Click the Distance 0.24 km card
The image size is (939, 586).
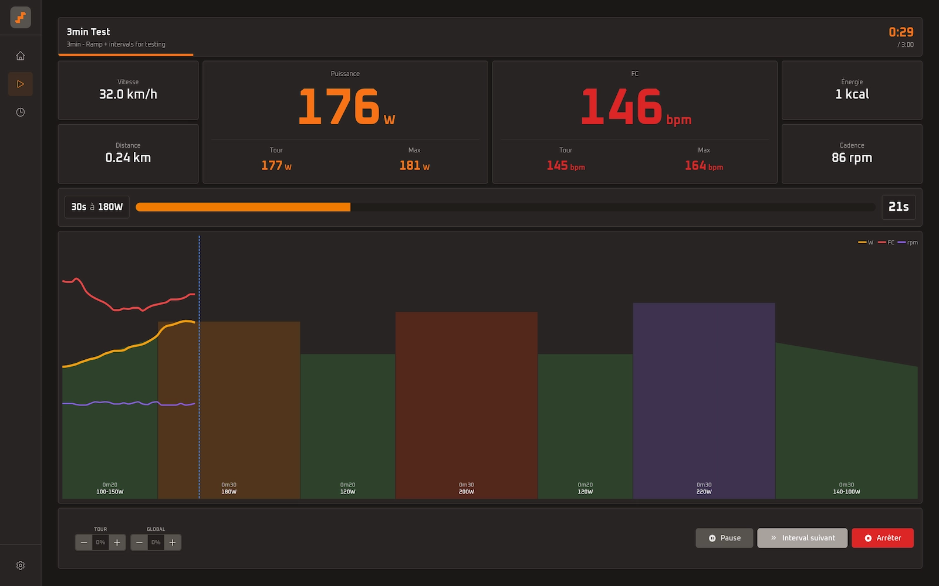tap(128, 154)
